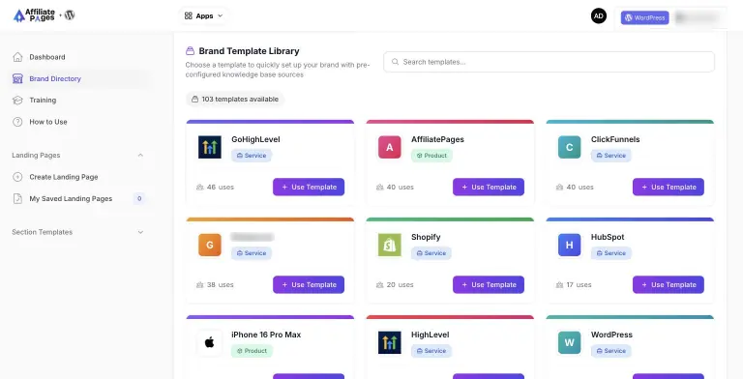Click the iPhone 16 Pro Max Apple logo

[209, 342]
